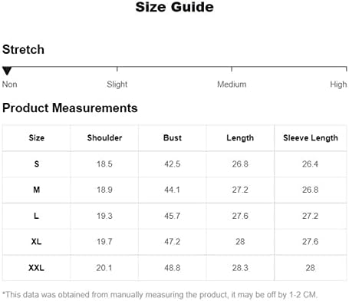Click the 42.5 bust value for S
349x301 pixels.
coord(173,164)
